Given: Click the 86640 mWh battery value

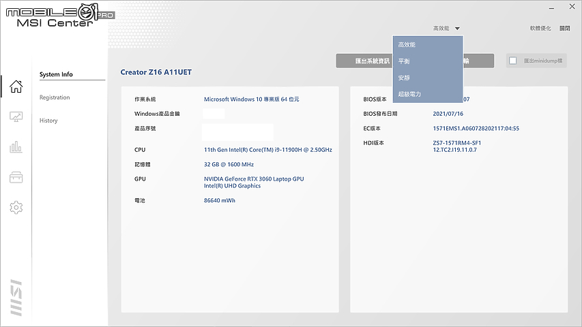Looking at the screenshot, I should point(220,200).
